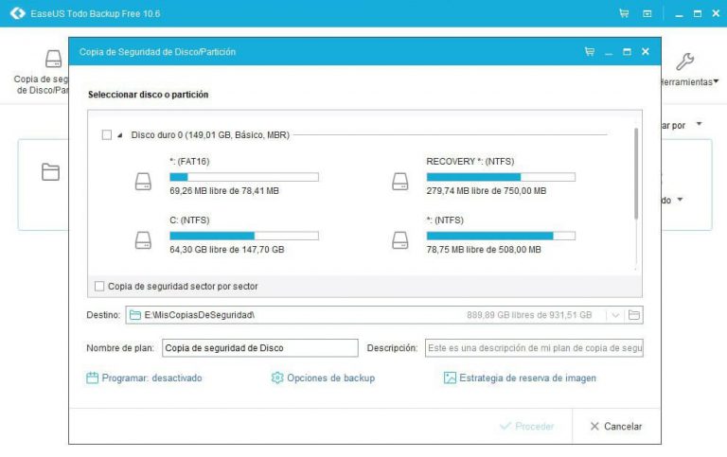This screenshot has height=457, width=727.
Task: Open Programar: desactivado schedule link
Action: pyautogui.click(x=144, y=378)
